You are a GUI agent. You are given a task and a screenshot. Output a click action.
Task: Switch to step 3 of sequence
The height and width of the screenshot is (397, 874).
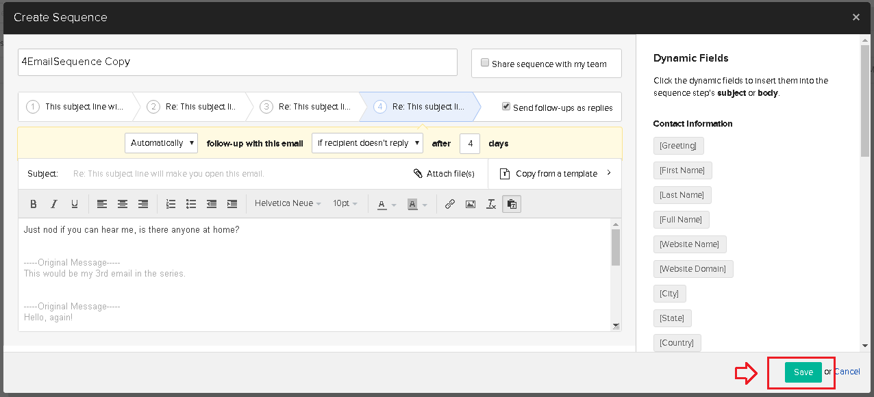[305, 107]
